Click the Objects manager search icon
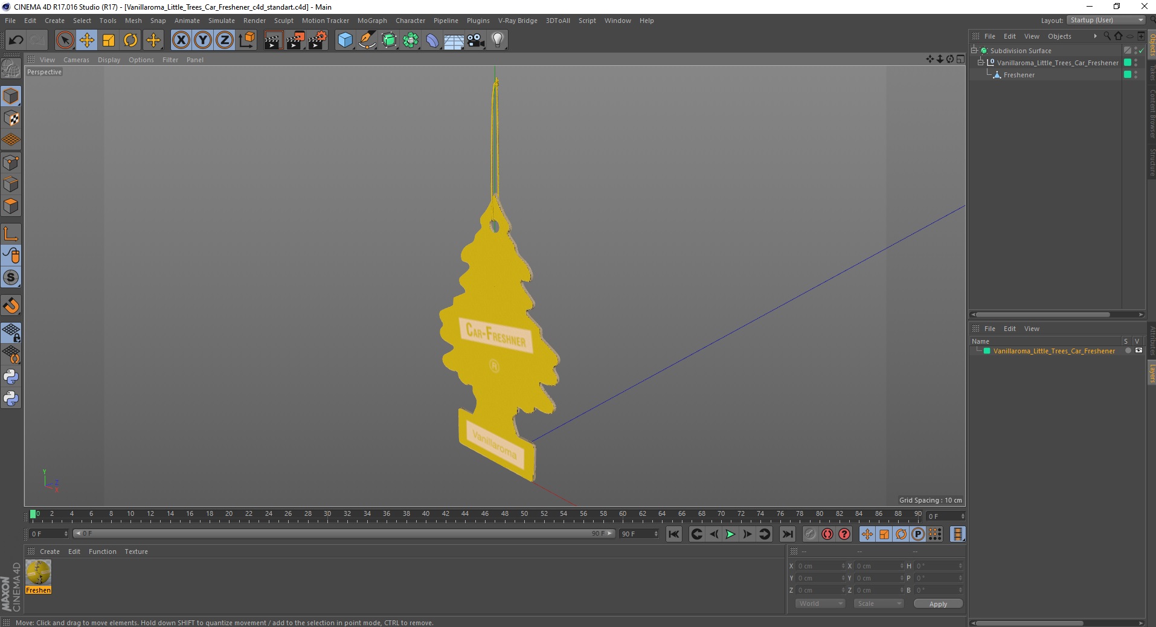 tap(1106, 36)
